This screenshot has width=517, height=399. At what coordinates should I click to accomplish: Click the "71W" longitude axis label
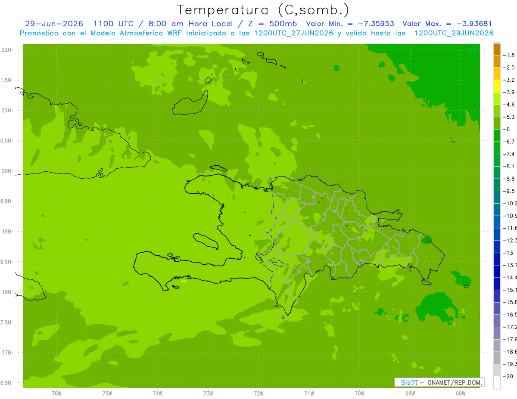309,393
